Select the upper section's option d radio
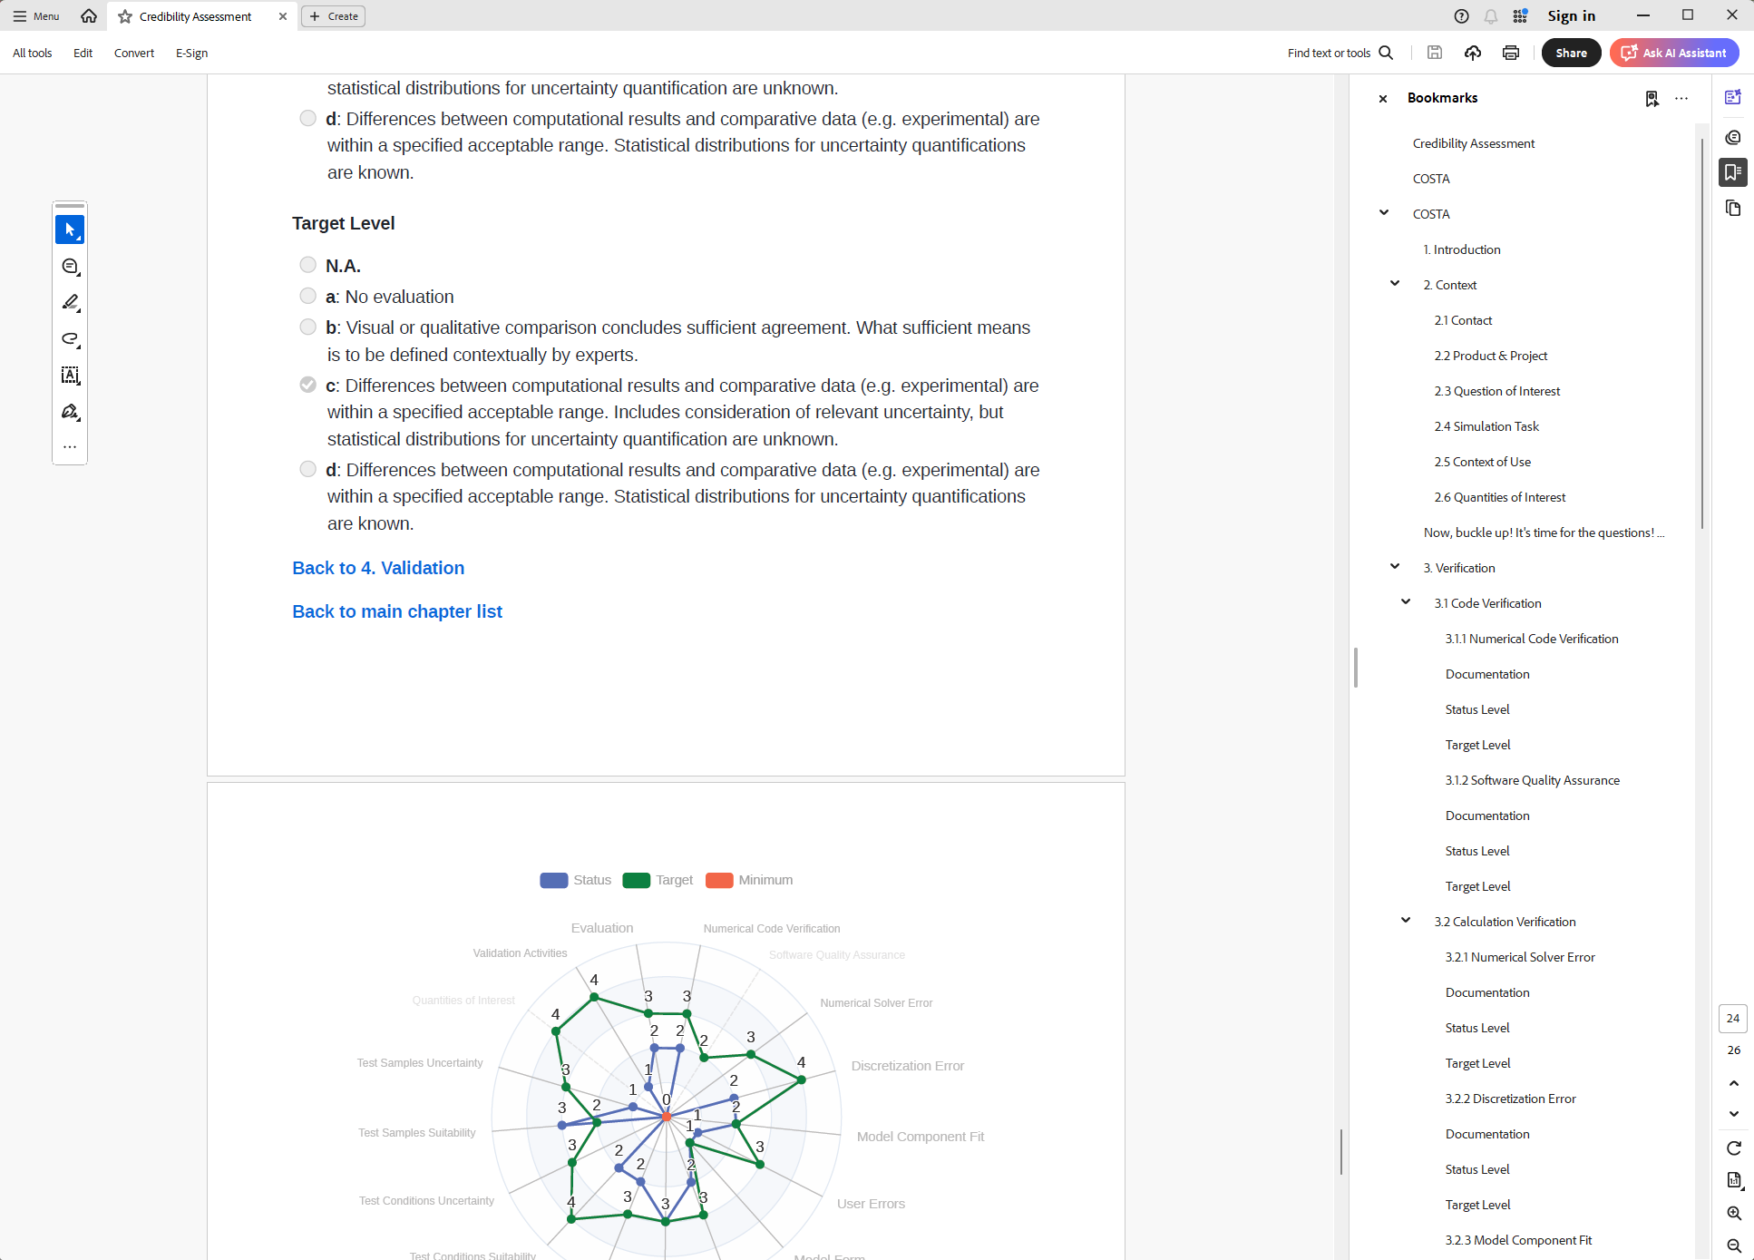This screenshot has height=1260, width=1754. click(308, 118)
